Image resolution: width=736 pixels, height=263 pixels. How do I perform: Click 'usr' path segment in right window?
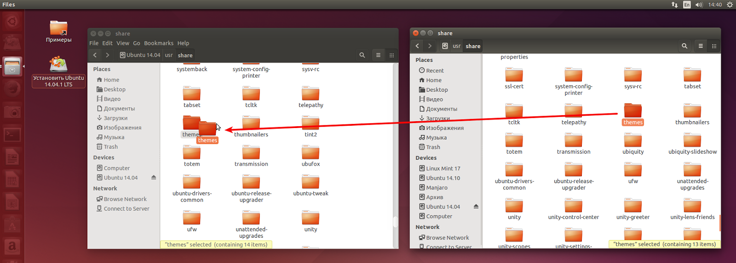tap(456, 46)
